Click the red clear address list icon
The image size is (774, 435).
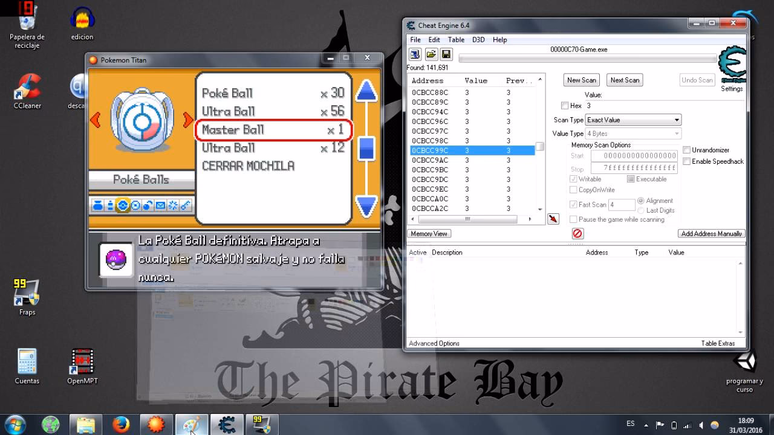pos(577,233)
